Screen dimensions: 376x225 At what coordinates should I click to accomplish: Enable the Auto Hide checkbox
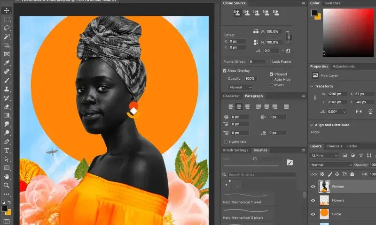pos(272,79)
